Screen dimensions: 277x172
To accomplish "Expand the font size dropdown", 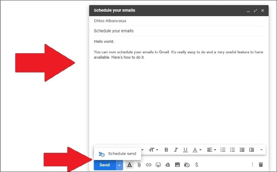I will 154,150.
